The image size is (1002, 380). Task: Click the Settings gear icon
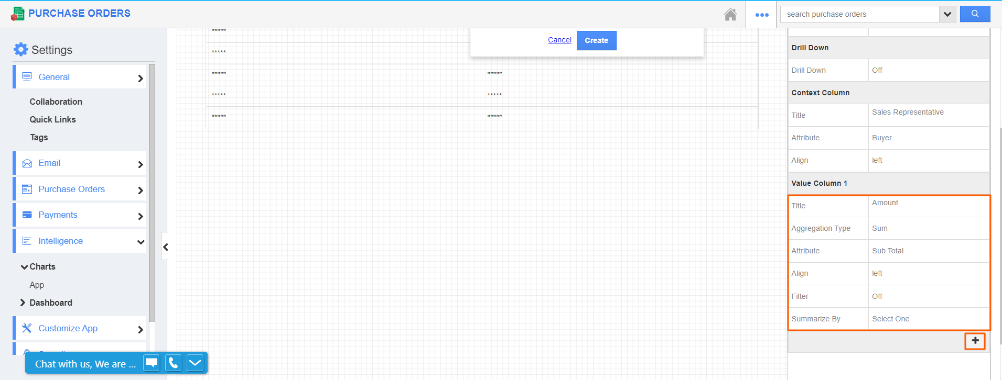pos(20,49)
